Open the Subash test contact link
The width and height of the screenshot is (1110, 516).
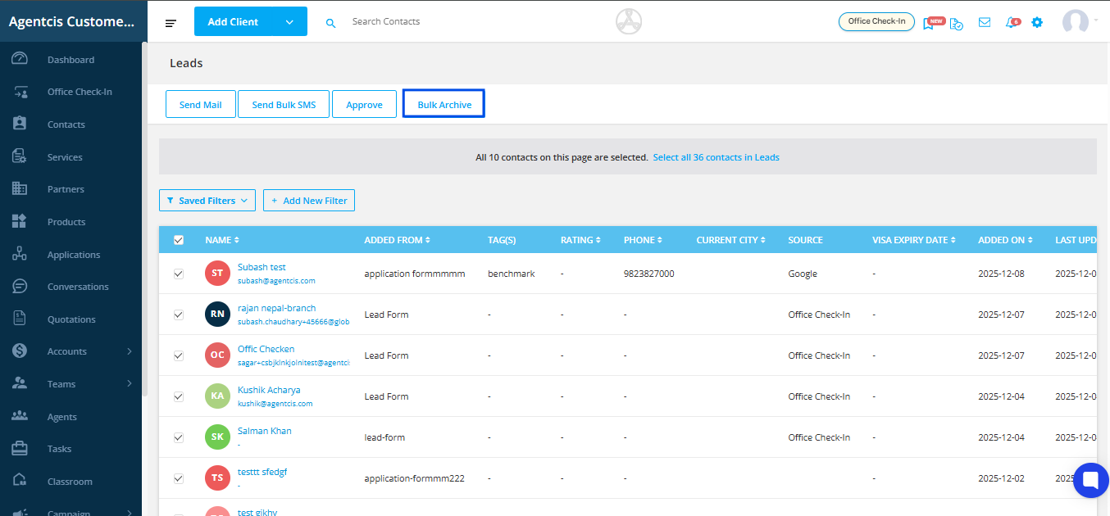tap(262, 267)
